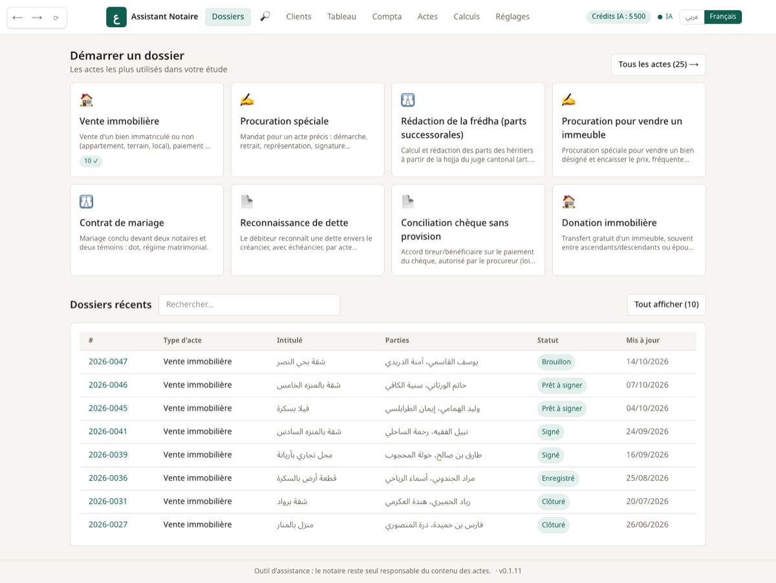The image size is (776, 583).
Task: Click the date 24/09/2026
Action: [647, 432]
